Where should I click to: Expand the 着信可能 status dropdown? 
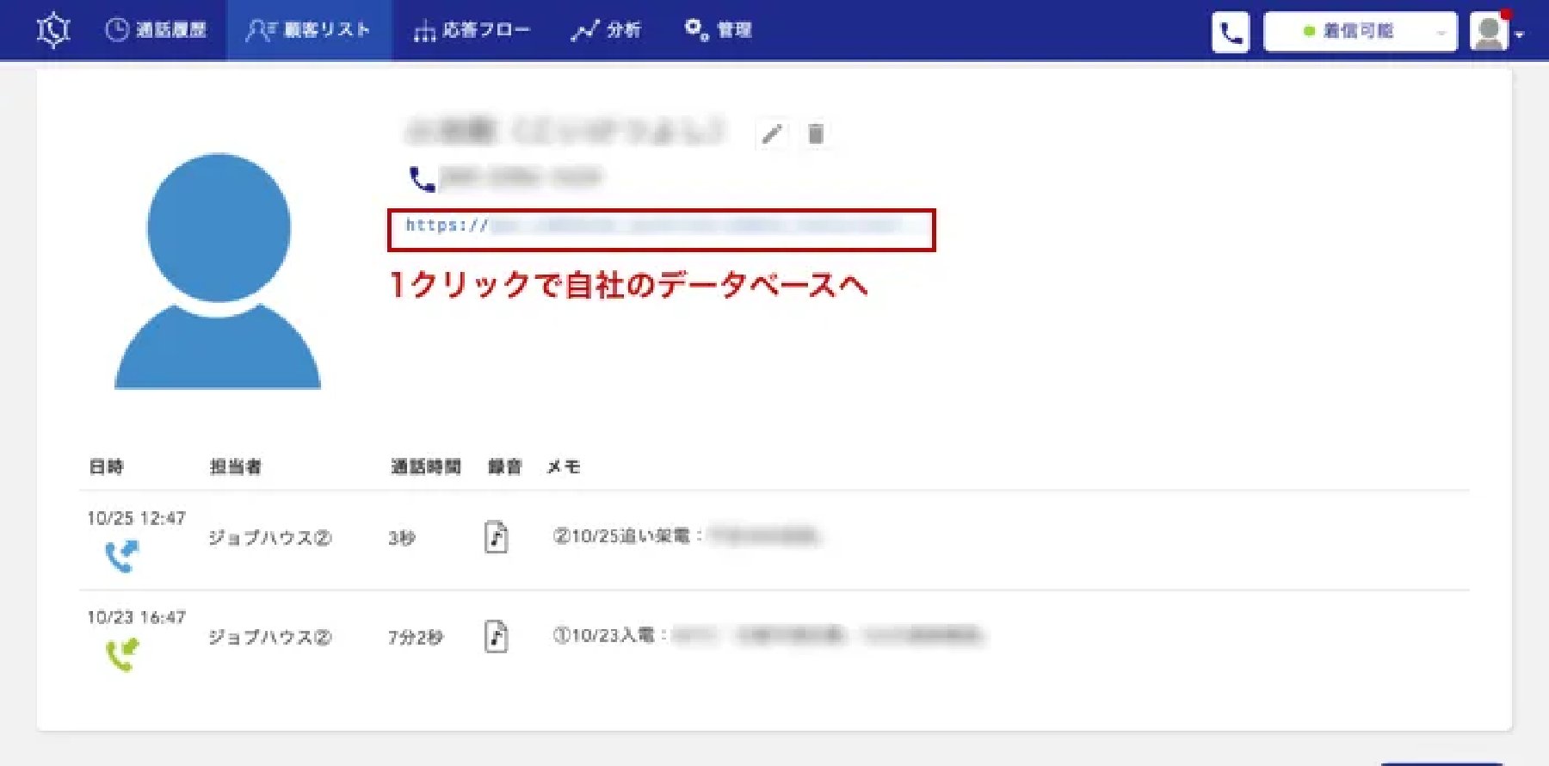(1360, 32)
